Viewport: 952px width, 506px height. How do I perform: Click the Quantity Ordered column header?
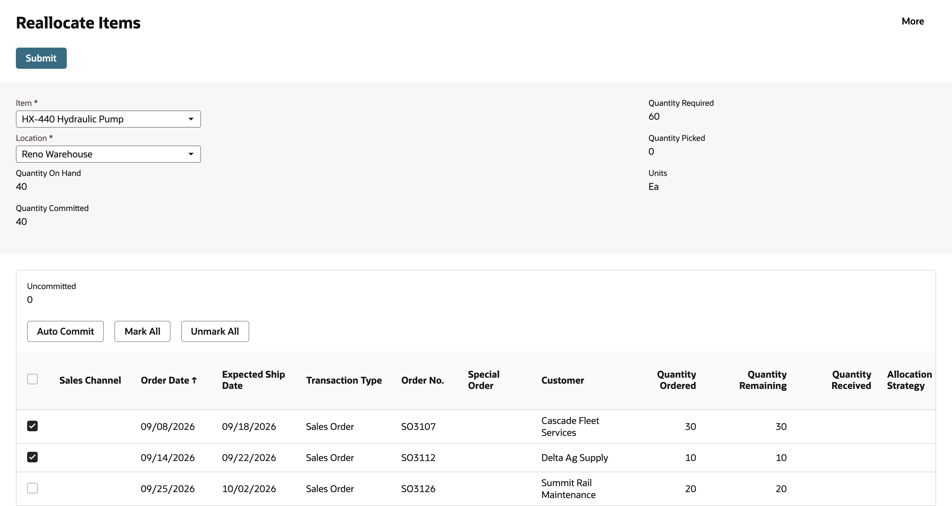676,380
